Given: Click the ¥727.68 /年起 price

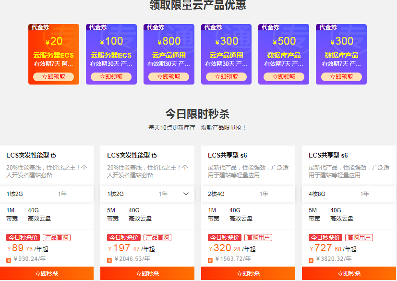Looking at the screenshot, I should point(333,248).
